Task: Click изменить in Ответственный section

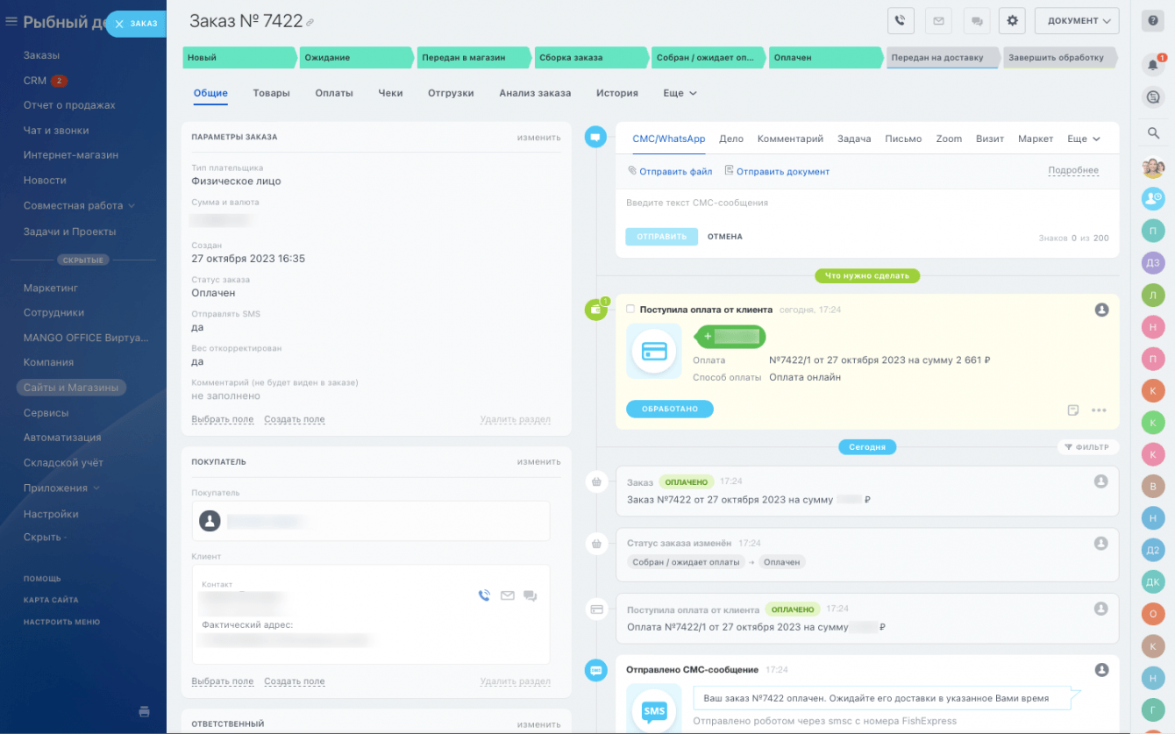Action: pyautogui.click(x=538, y=724)
